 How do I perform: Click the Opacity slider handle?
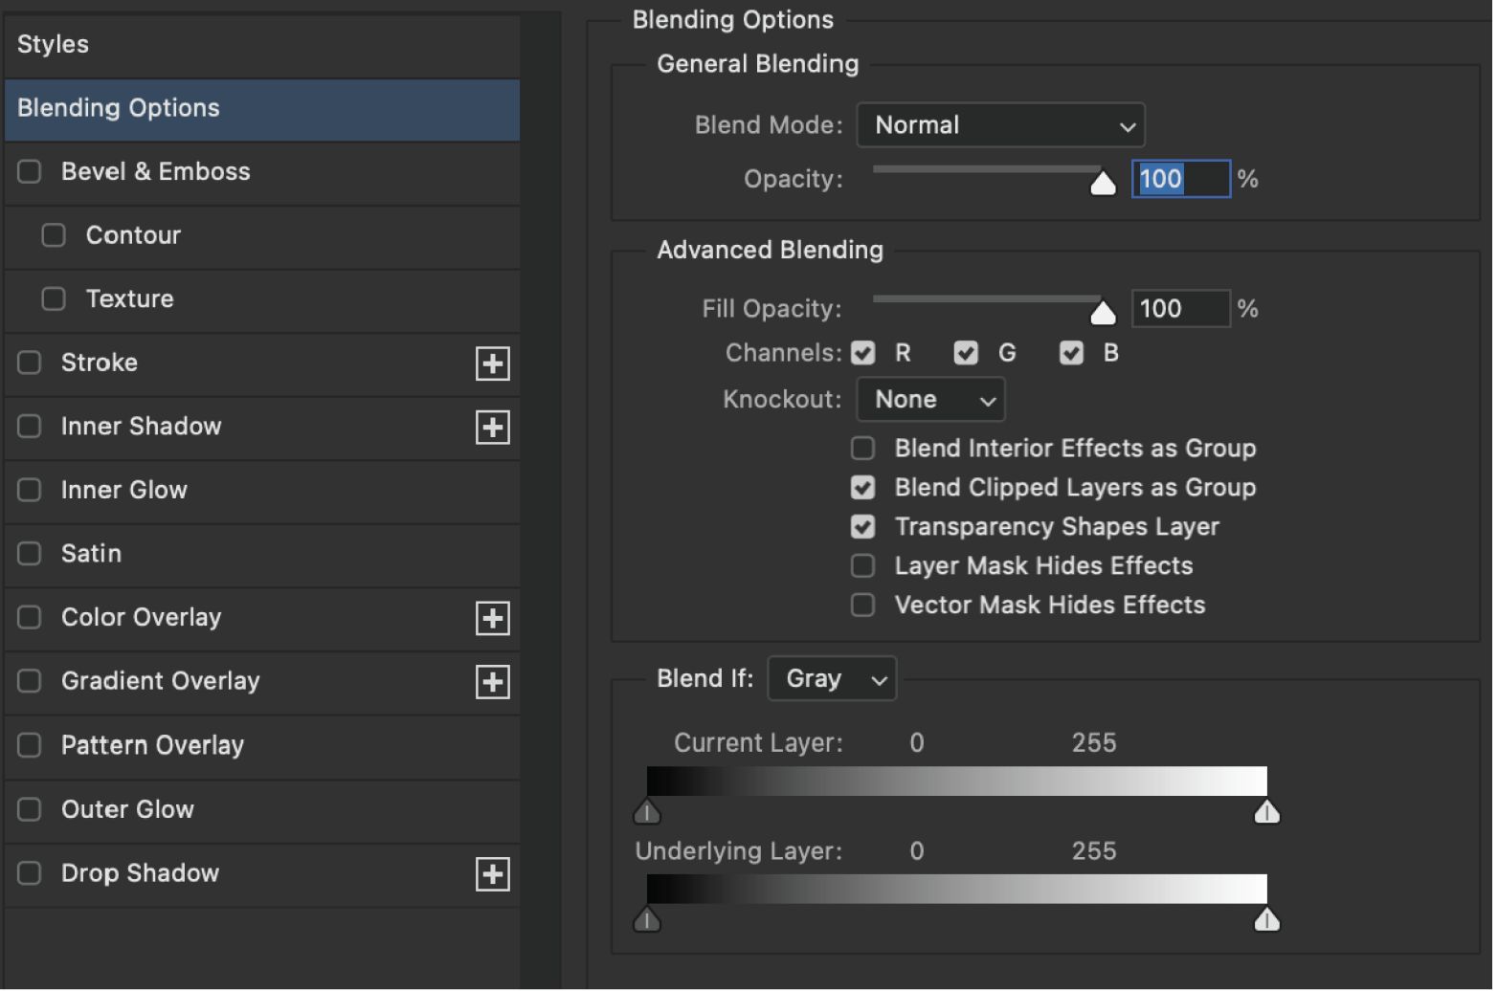tap(1103, 183)
